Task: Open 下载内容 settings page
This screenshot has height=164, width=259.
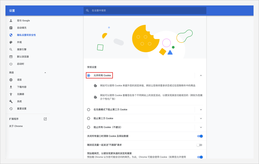Action: [x=22, y=87]
